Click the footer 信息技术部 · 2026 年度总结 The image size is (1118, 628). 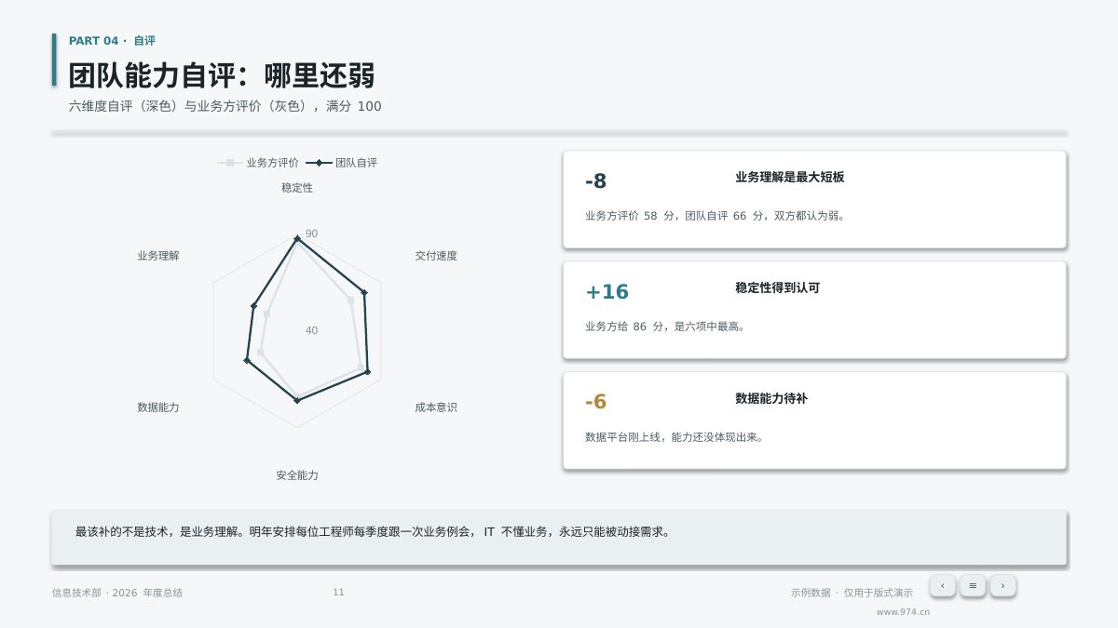(x=117, y=593)
